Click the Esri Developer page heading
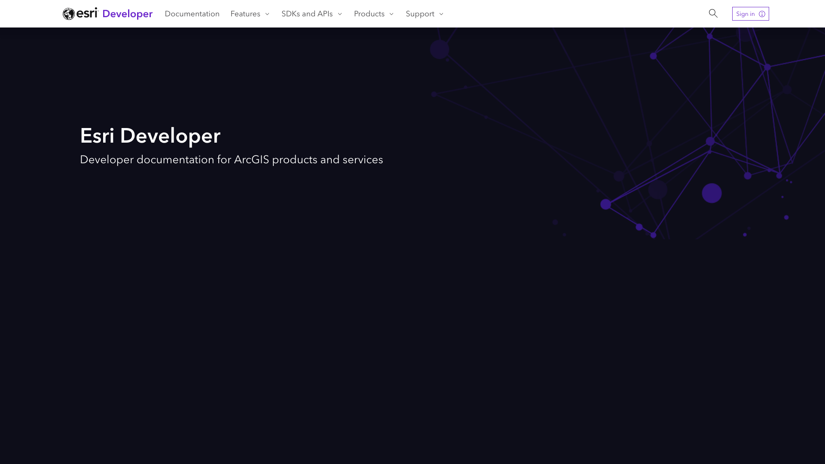Image resolution: width=825 pixels, height=464 pixels. (x=150, y=136)
